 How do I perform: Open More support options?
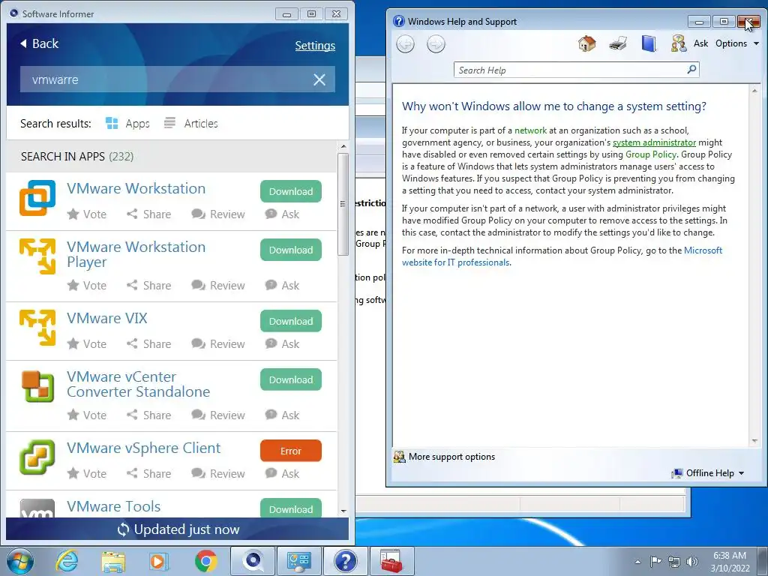tap(445, 457)
